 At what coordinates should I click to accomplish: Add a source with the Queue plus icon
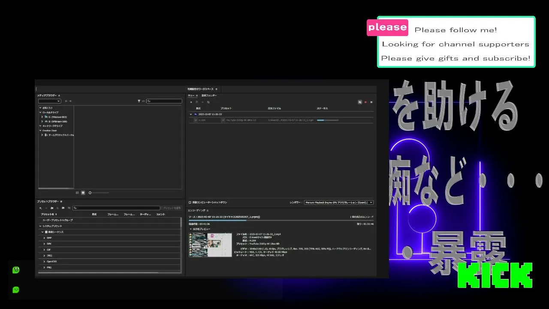(x=191, y=102)
